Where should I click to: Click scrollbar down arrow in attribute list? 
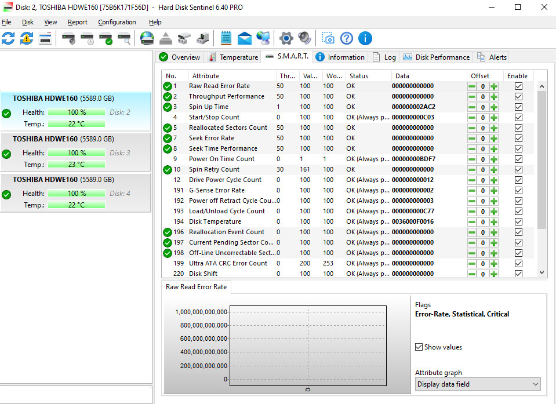pos(542,272)
